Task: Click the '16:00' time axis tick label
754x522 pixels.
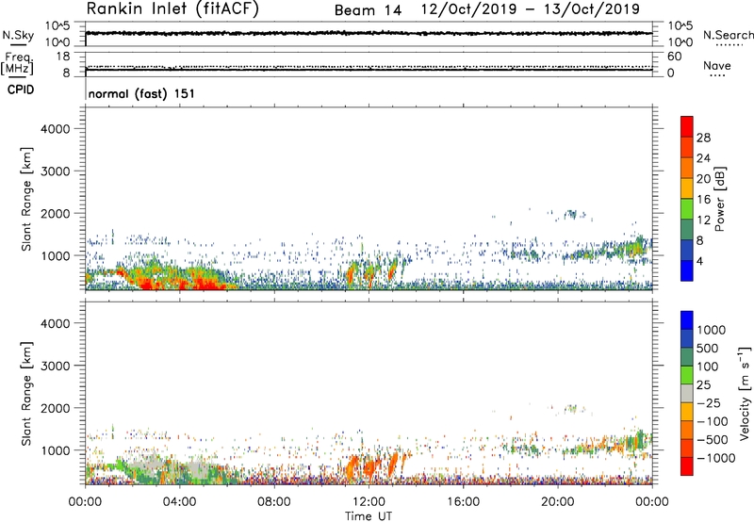Action: point(463,502)
